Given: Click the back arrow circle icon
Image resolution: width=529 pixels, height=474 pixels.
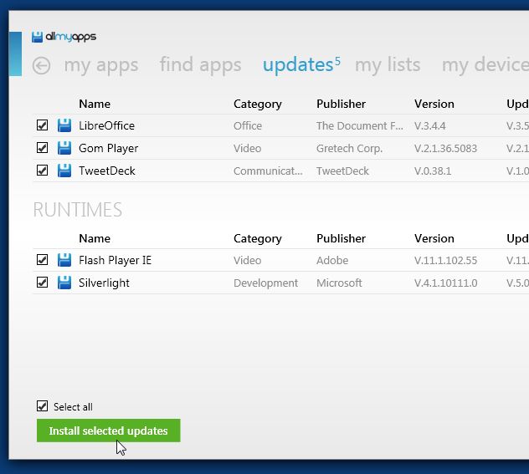Looking at the screenshot, I should pyautogui.click(x=42, y=65).
